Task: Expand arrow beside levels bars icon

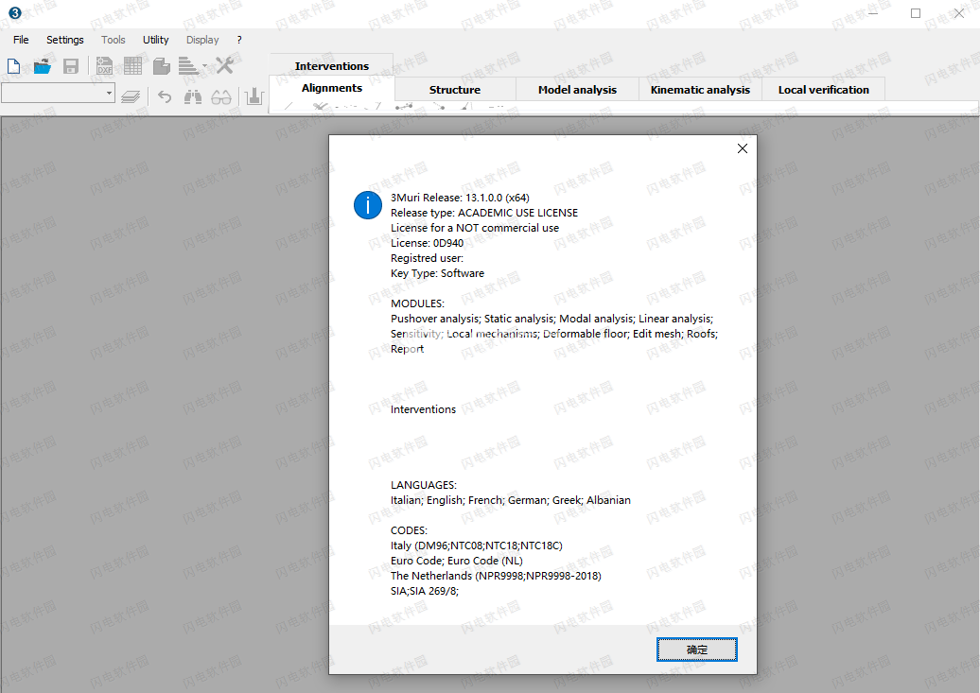Action: pyautogui.click(x=205, y=65)
